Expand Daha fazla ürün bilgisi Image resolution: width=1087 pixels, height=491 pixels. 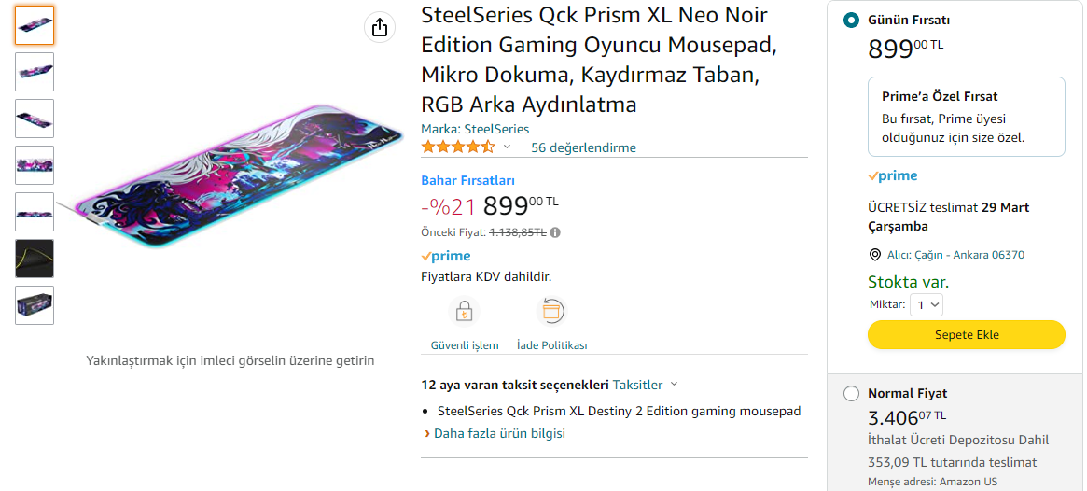pyautogui.click(x=499, y=433)
